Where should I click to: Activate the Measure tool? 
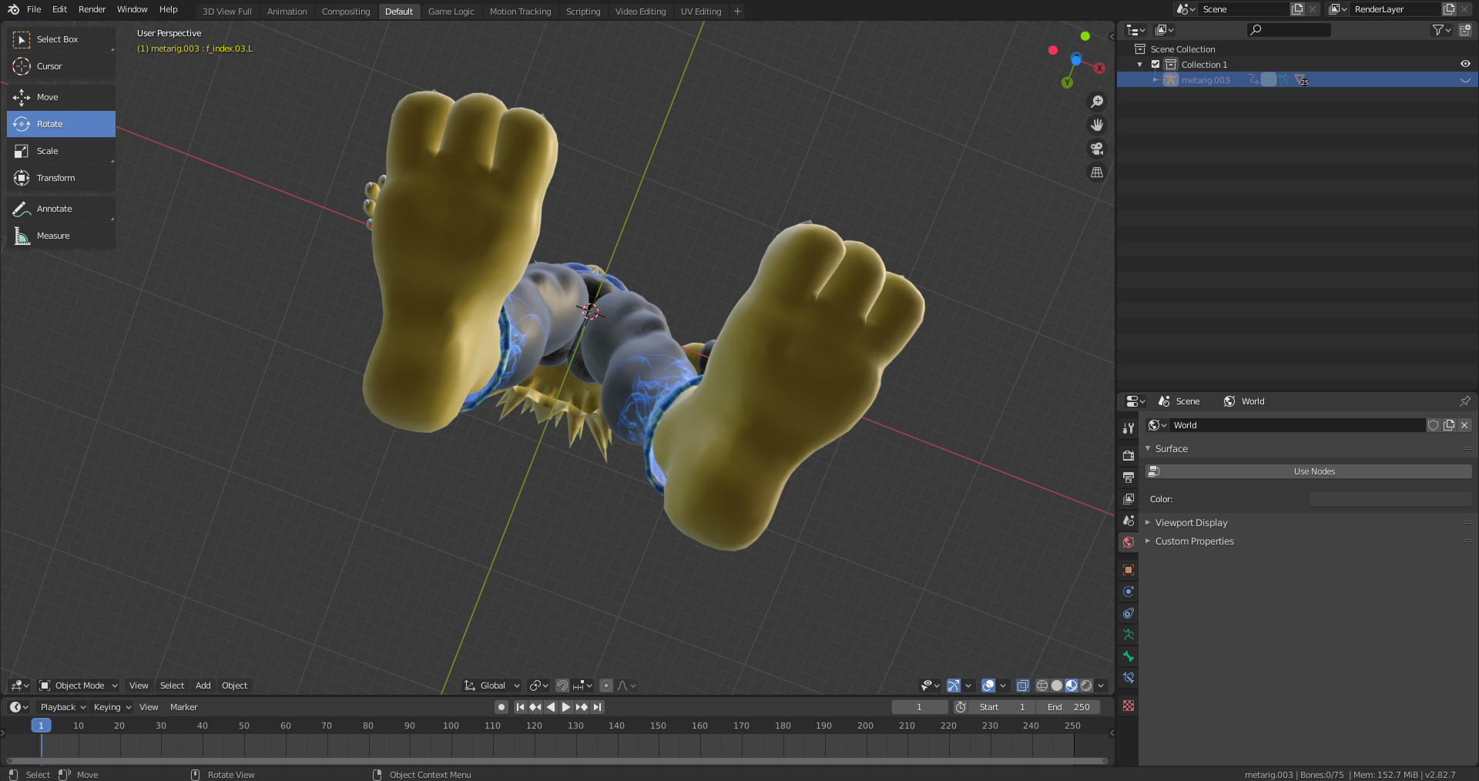(x=61, y=236)
